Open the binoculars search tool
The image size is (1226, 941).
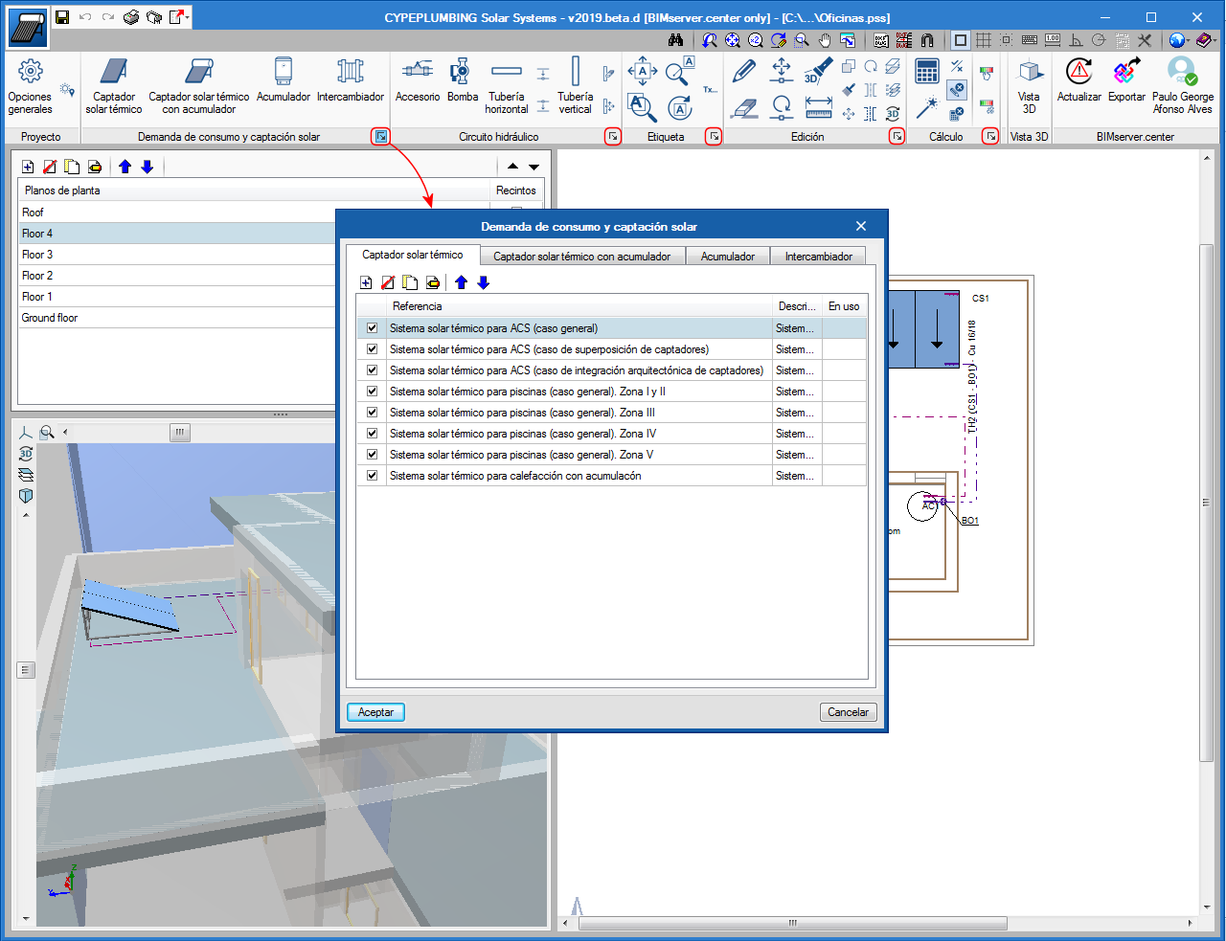tap(676, 40)
